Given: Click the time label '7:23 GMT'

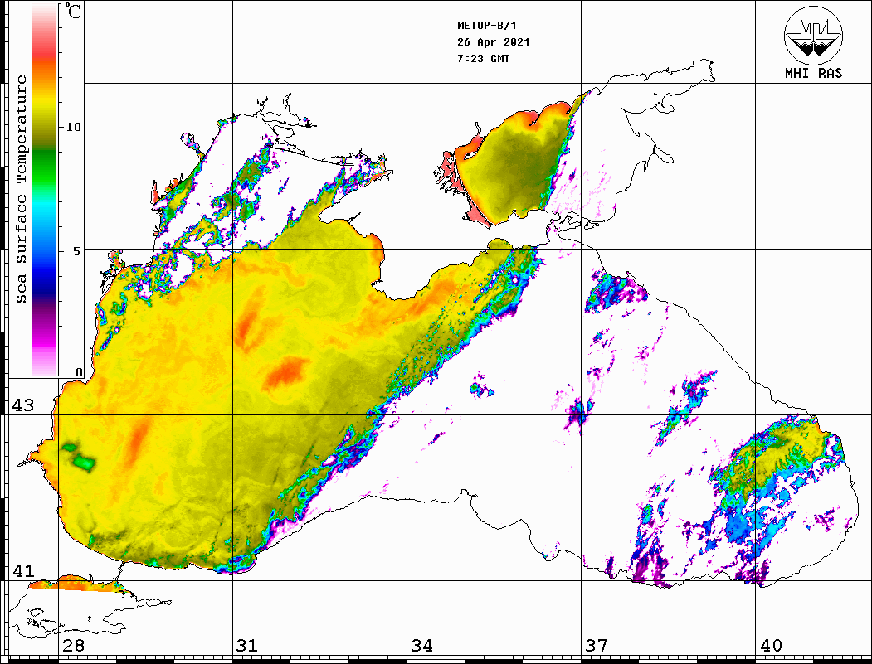Looking at the screenshot, I should [483, 58].
